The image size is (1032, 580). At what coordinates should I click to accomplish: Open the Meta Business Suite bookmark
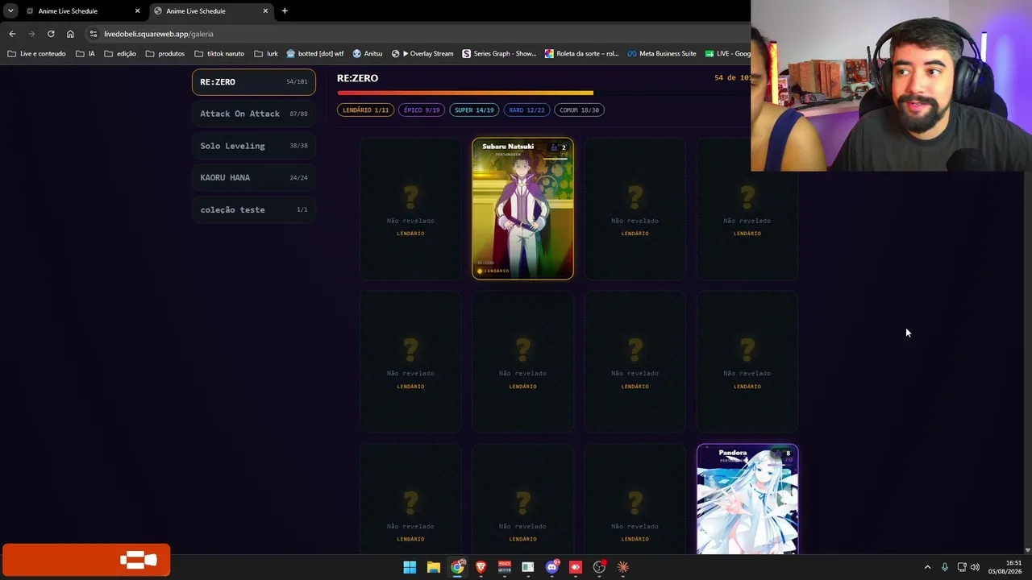pos(662,54)
